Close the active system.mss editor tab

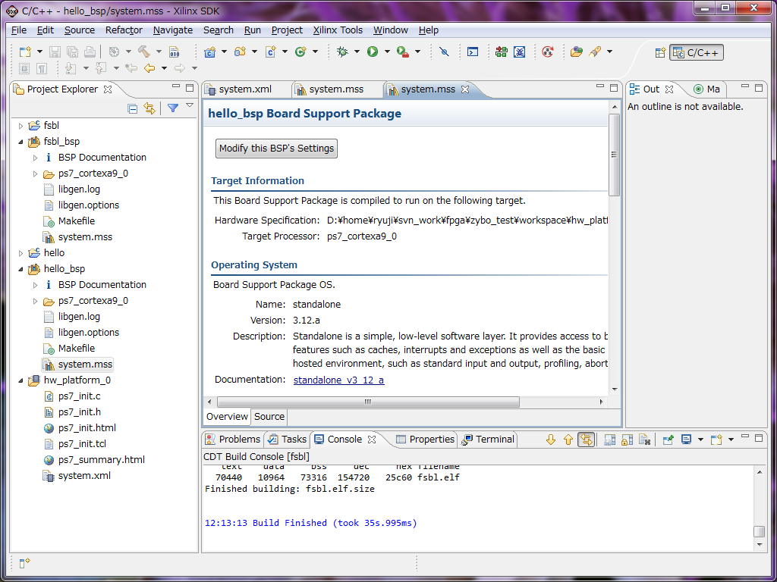(x=465, y=89)
